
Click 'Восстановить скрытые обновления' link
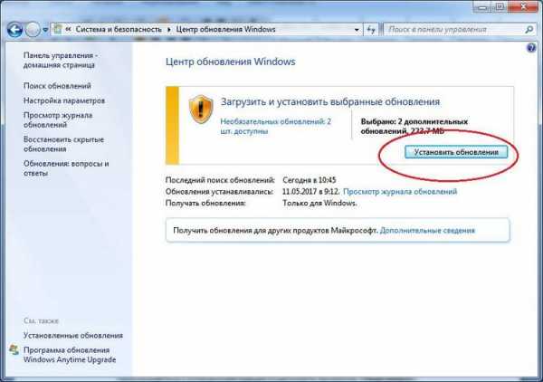point(63,144)
